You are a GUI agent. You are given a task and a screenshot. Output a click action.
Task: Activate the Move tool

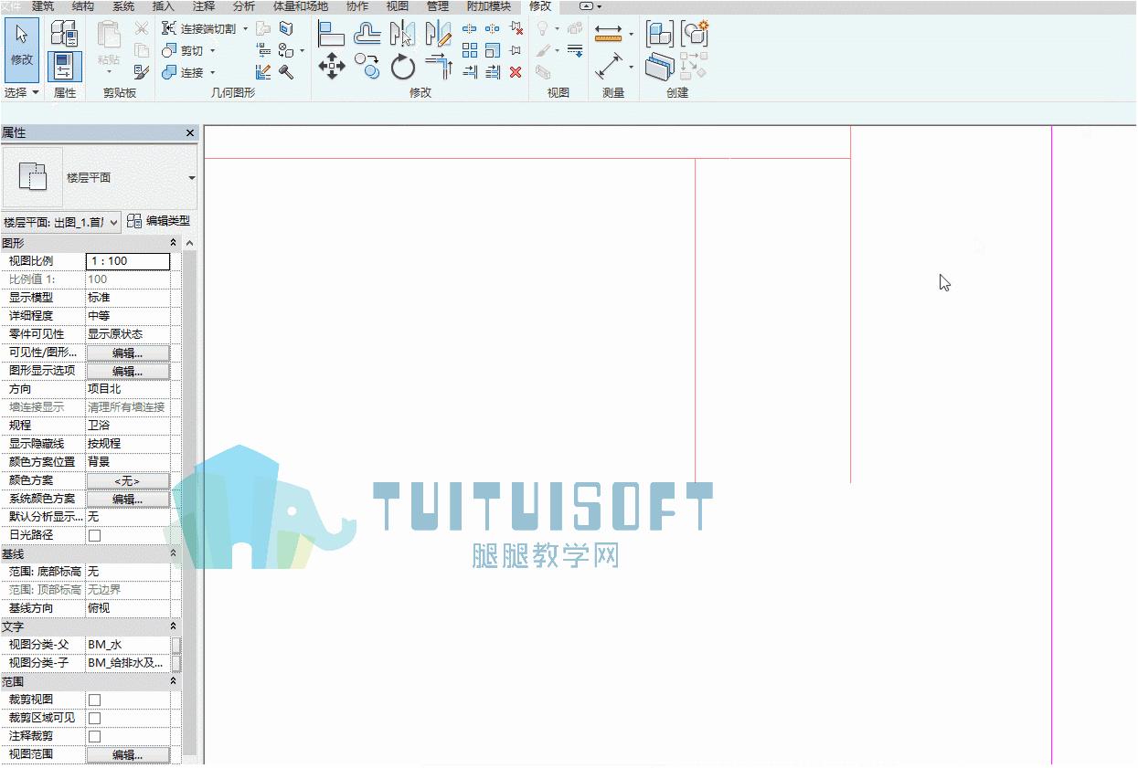(x=331, y=67)
